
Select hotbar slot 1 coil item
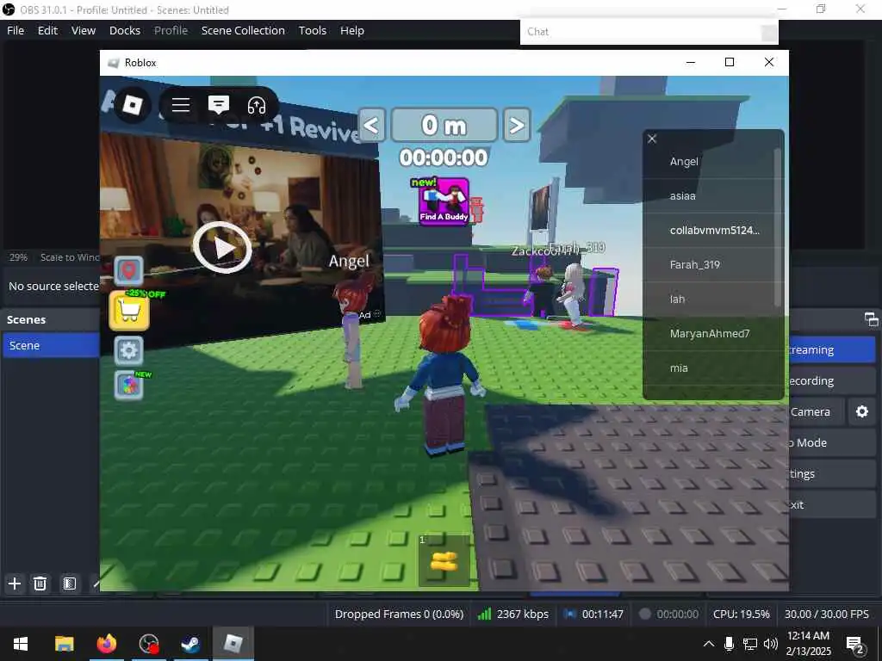444,561
